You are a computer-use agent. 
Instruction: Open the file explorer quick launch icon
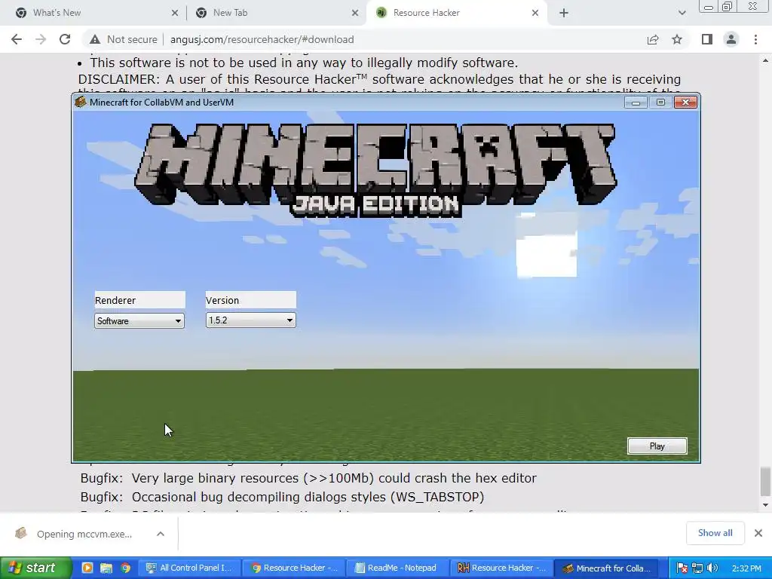(106, 568)
